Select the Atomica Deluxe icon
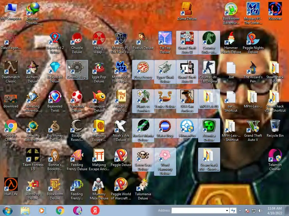The height and width of the screenshot is (216, 289). tap(209, 130)
